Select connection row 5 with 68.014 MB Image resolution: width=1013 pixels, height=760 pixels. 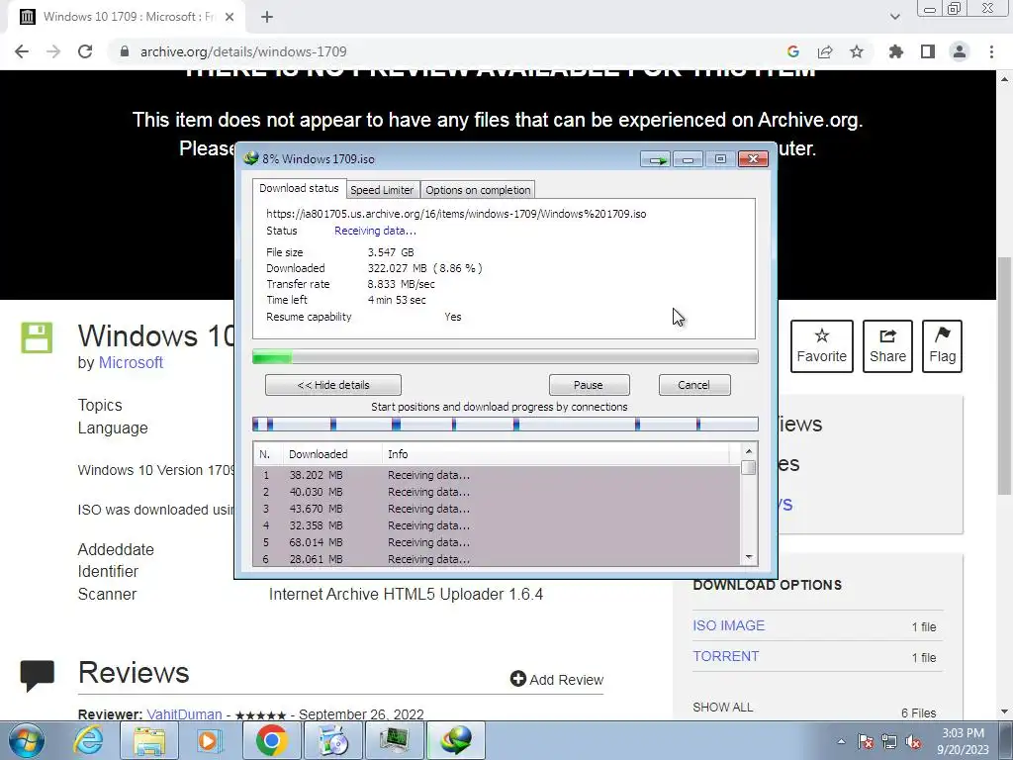point(497,542)
